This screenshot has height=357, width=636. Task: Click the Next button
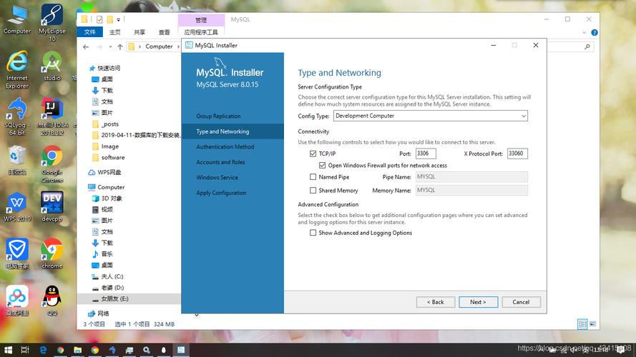[x=478, y=302]
